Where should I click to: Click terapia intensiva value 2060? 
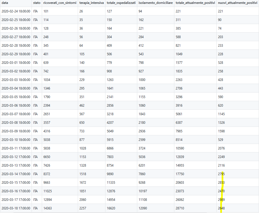83,200
